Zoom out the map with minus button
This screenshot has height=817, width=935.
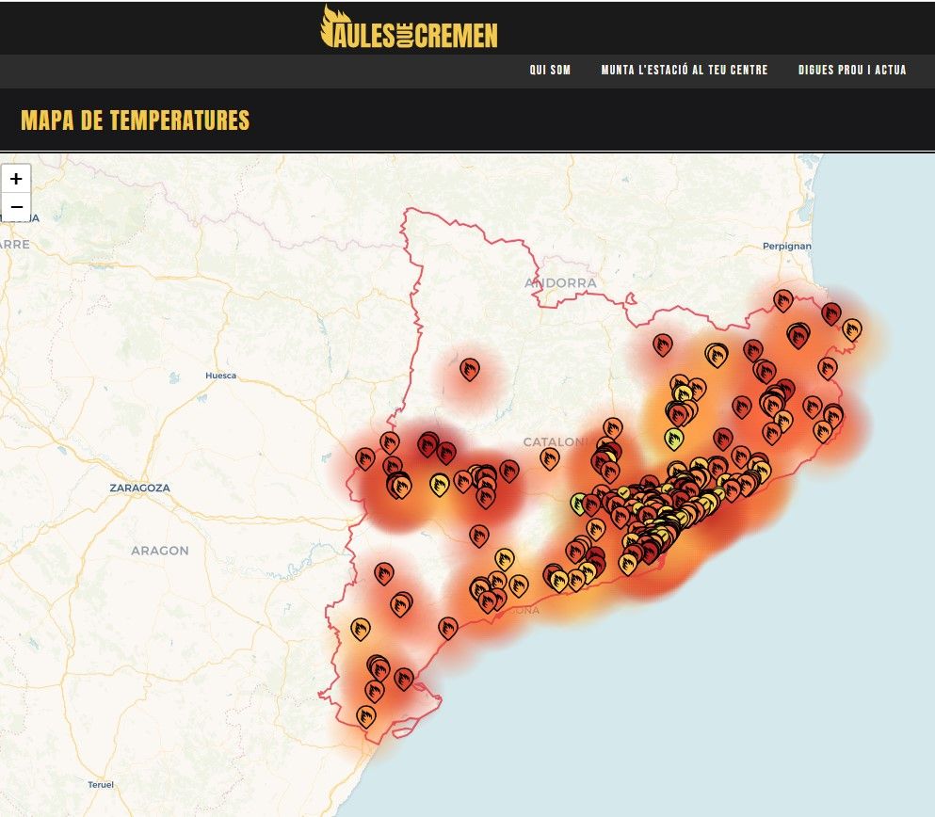pyautogui.click(x=16, y=207)
